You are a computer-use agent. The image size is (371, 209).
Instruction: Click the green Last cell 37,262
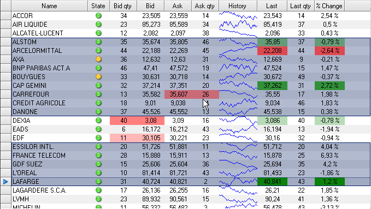(272, 86)
